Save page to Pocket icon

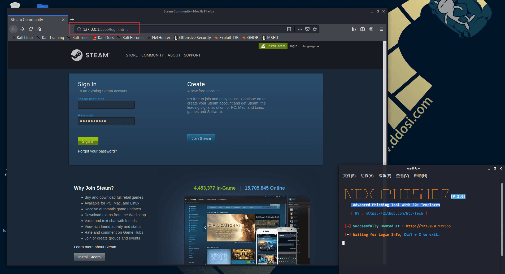(x=307, y=29)
